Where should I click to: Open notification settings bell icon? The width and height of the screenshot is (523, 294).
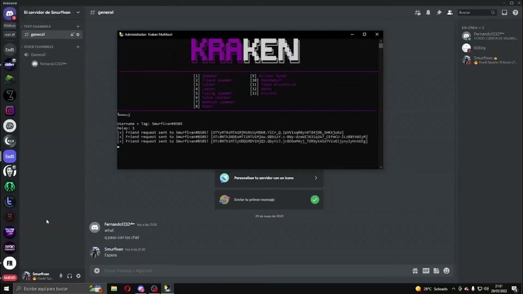[428, 13]
